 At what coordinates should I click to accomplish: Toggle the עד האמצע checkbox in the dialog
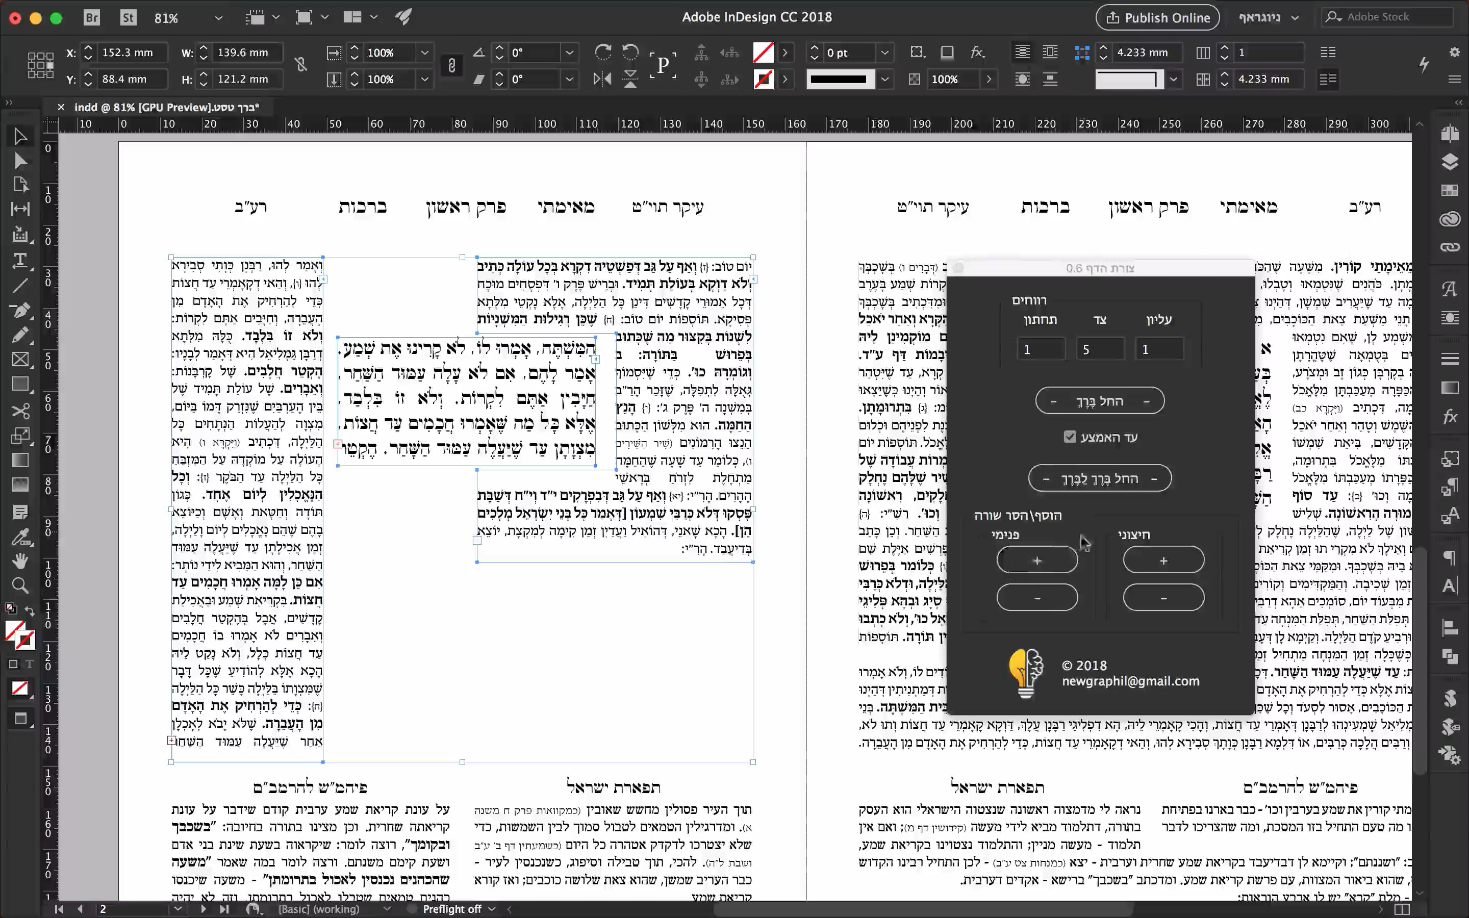[x=1070, y=436]
